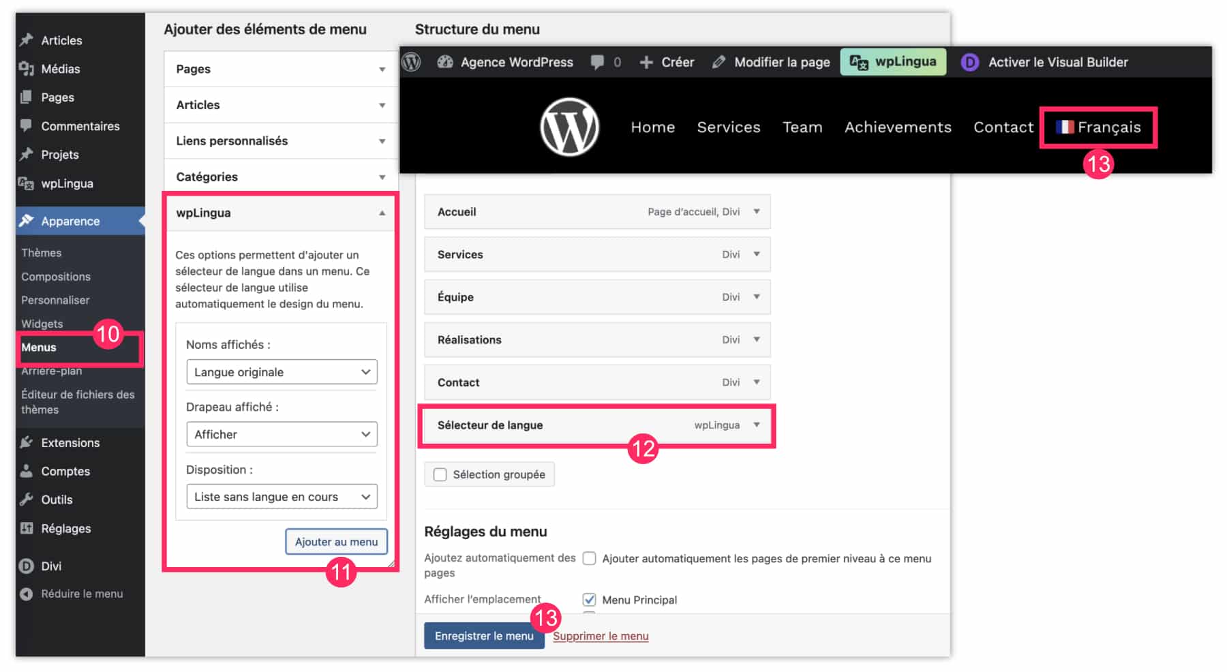Image resolution: width=1227 pixels, height=672 pixels.
Task: Click the comments bubble icon in the admin bar
Action: click(x=597, y=62)
